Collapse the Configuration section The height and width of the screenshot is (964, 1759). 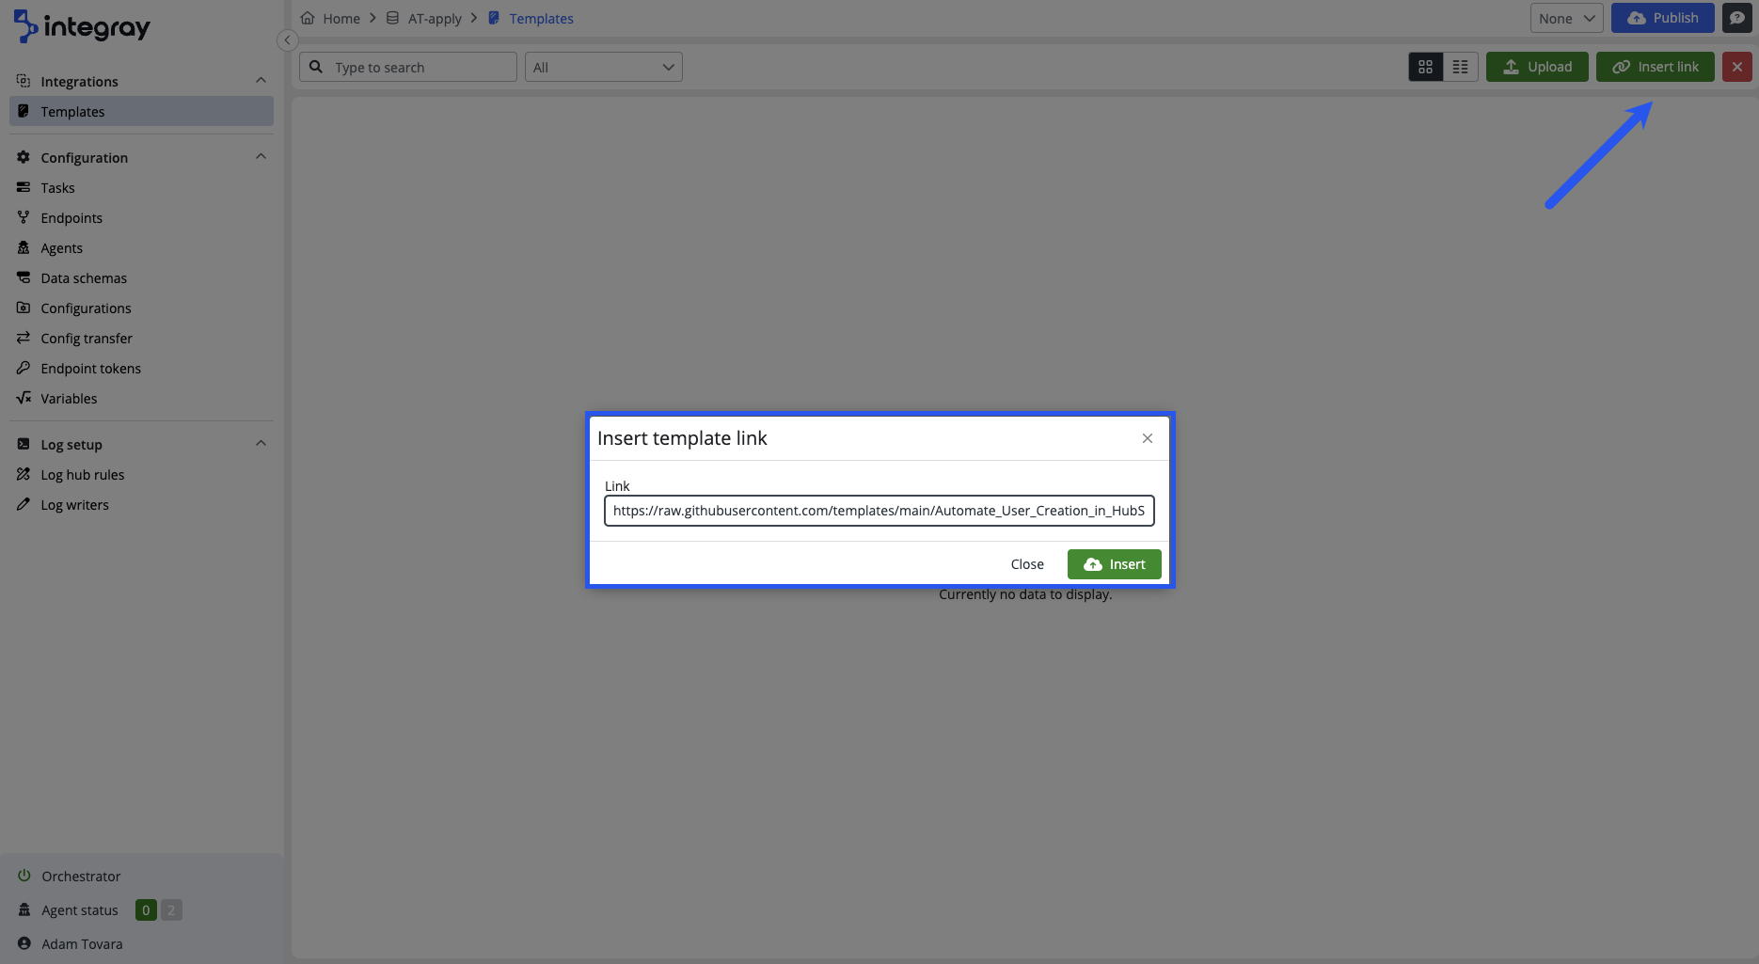pos(261,157)
